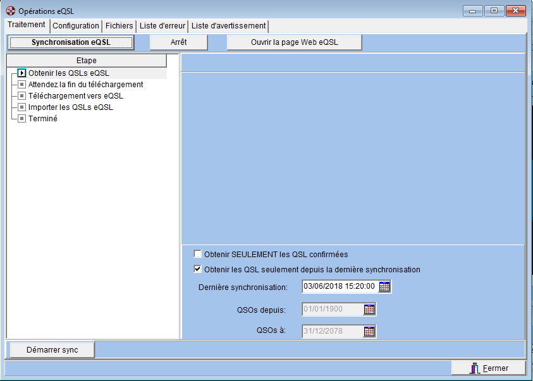The height and width of the screenshot is (381, 533).
Task: Click the Arrêt button
Action: (178, 42)
